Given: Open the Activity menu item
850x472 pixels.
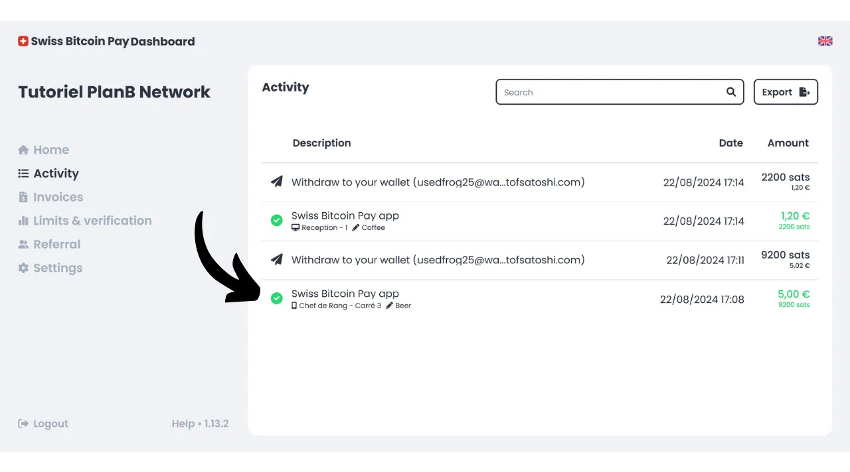Looking at the screenshot, I should pyautogui.click(x=56, y=174).
